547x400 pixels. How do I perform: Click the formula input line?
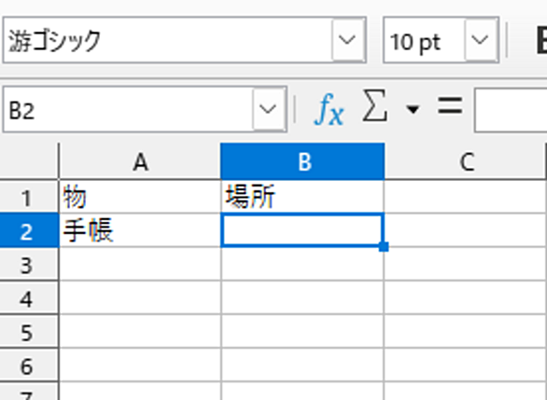pyautogui.click(x=511, y=109)
